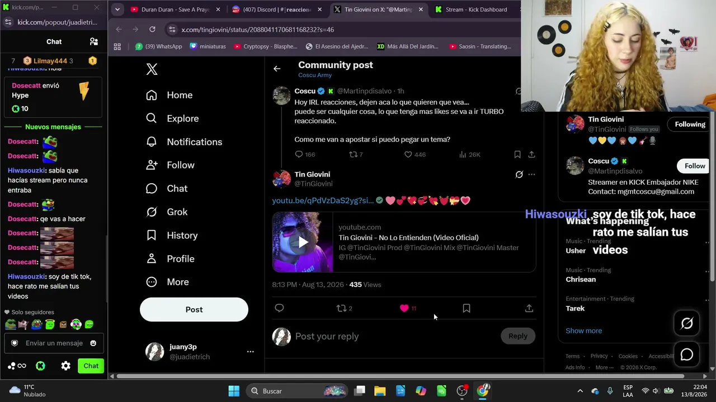Repost Tin Giovini's post with 2 reposts

point(344,308)
